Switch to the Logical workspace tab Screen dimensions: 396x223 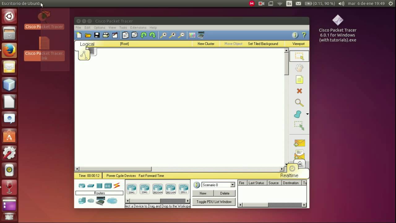[x=87, y=44]
